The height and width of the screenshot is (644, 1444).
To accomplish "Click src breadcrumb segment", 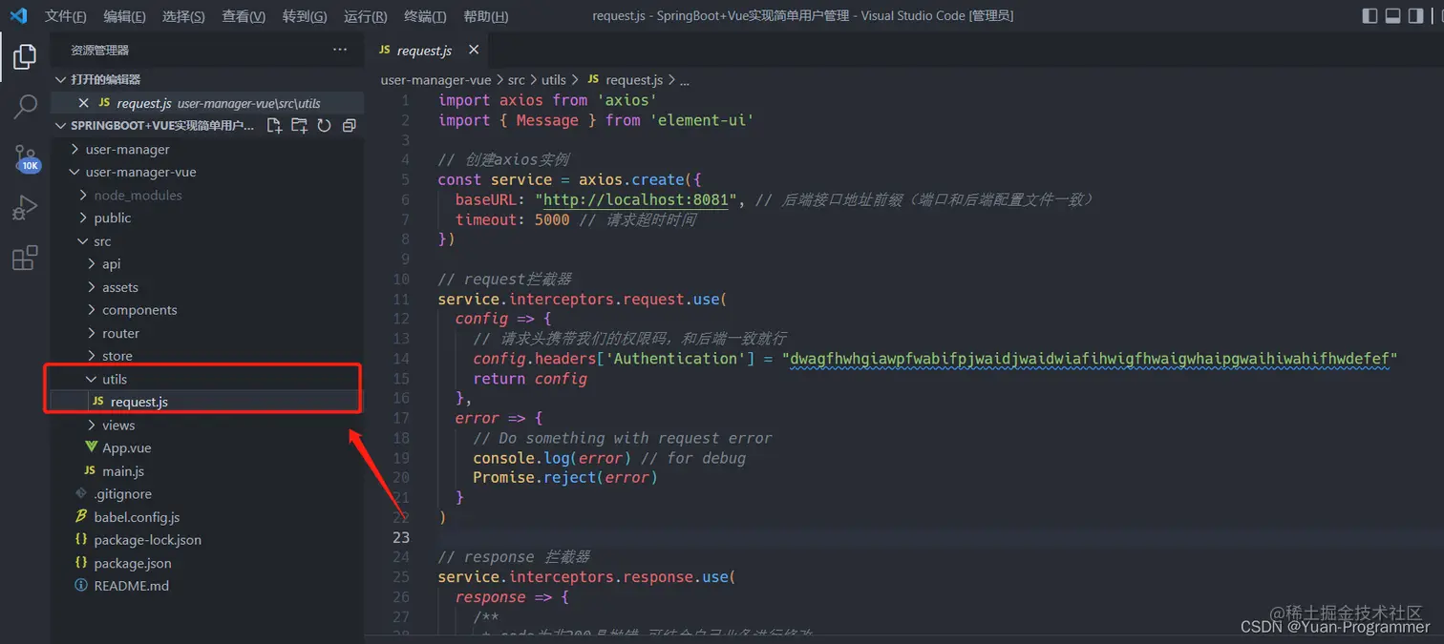I will point(517,80).
